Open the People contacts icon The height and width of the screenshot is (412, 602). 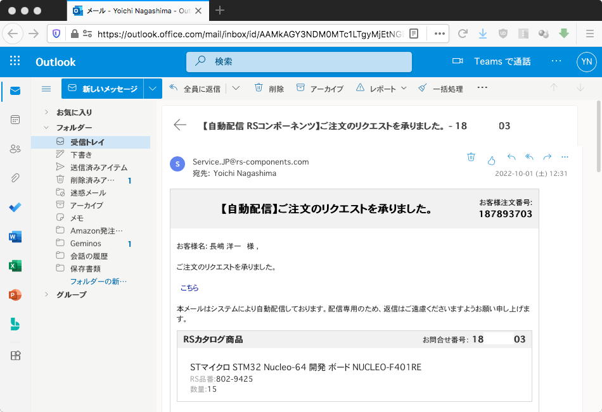(15, 149)
